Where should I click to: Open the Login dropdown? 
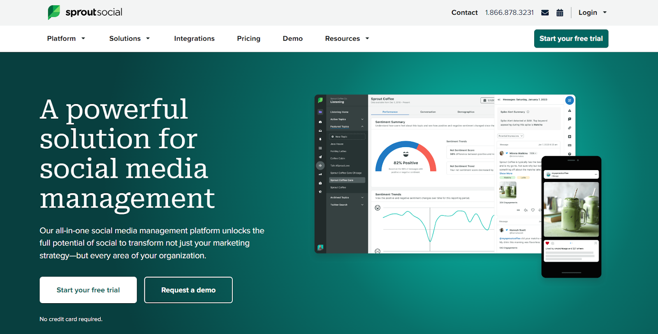coord(593,13)
